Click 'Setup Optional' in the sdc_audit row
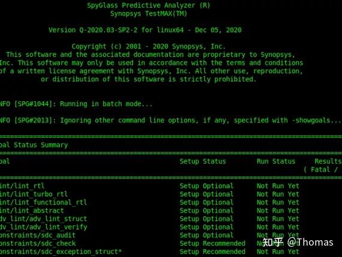Viewport: 342px width, 257px height. [206, 235]
